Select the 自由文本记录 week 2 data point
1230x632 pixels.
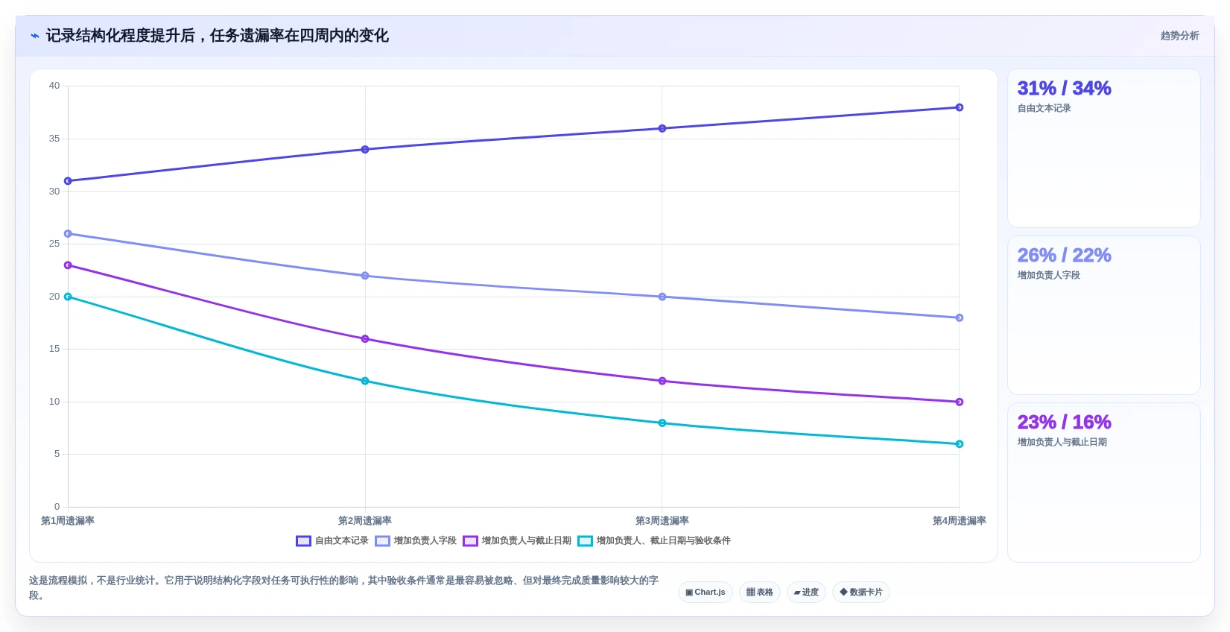pos(365,150)
